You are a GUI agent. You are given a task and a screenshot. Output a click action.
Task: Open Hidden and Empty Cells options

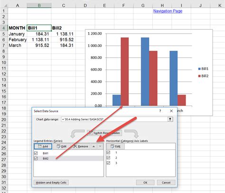point(51,183)
